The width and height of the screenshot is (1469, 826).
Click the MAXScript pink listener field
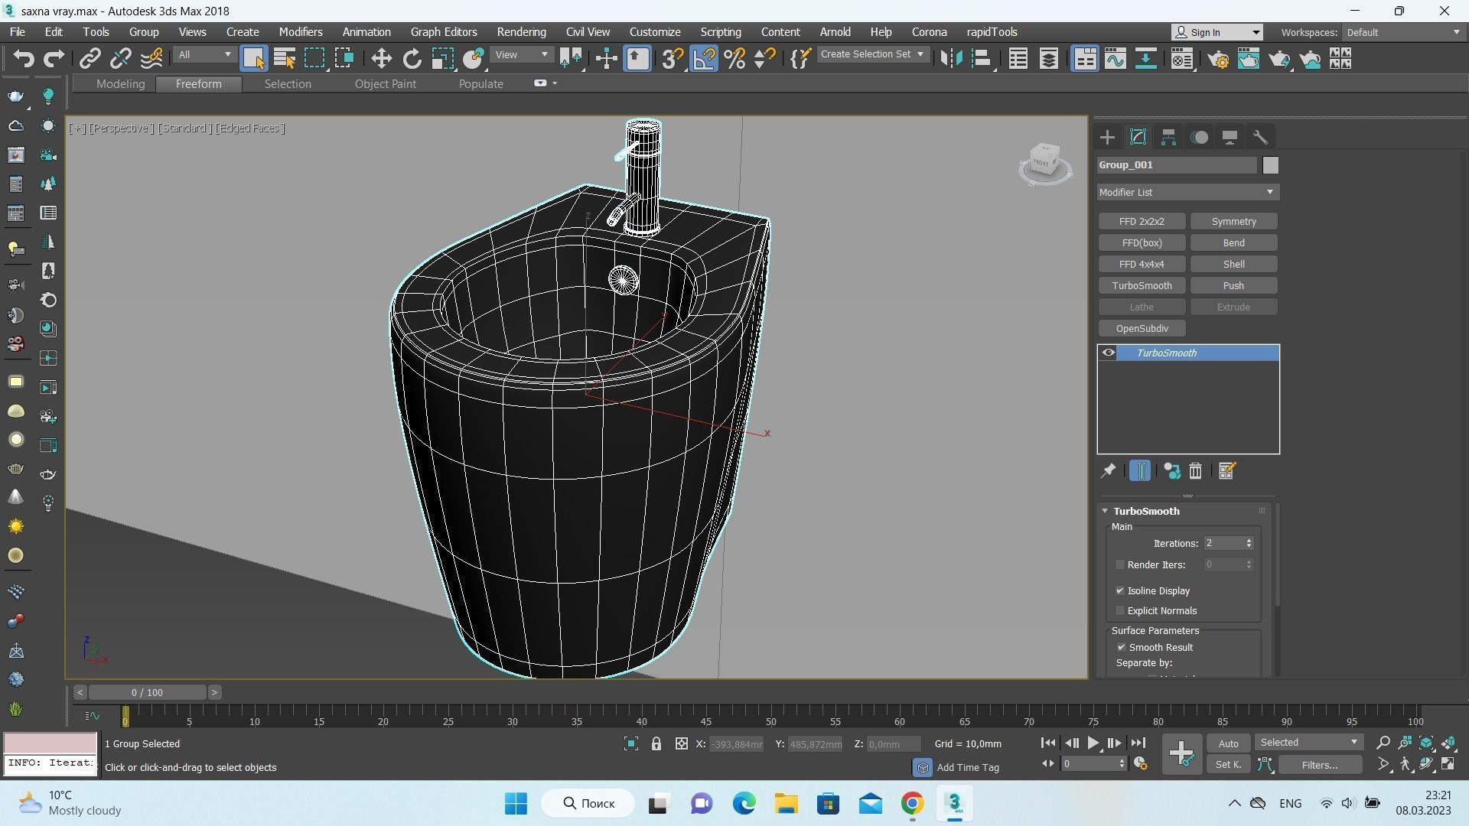50,743
